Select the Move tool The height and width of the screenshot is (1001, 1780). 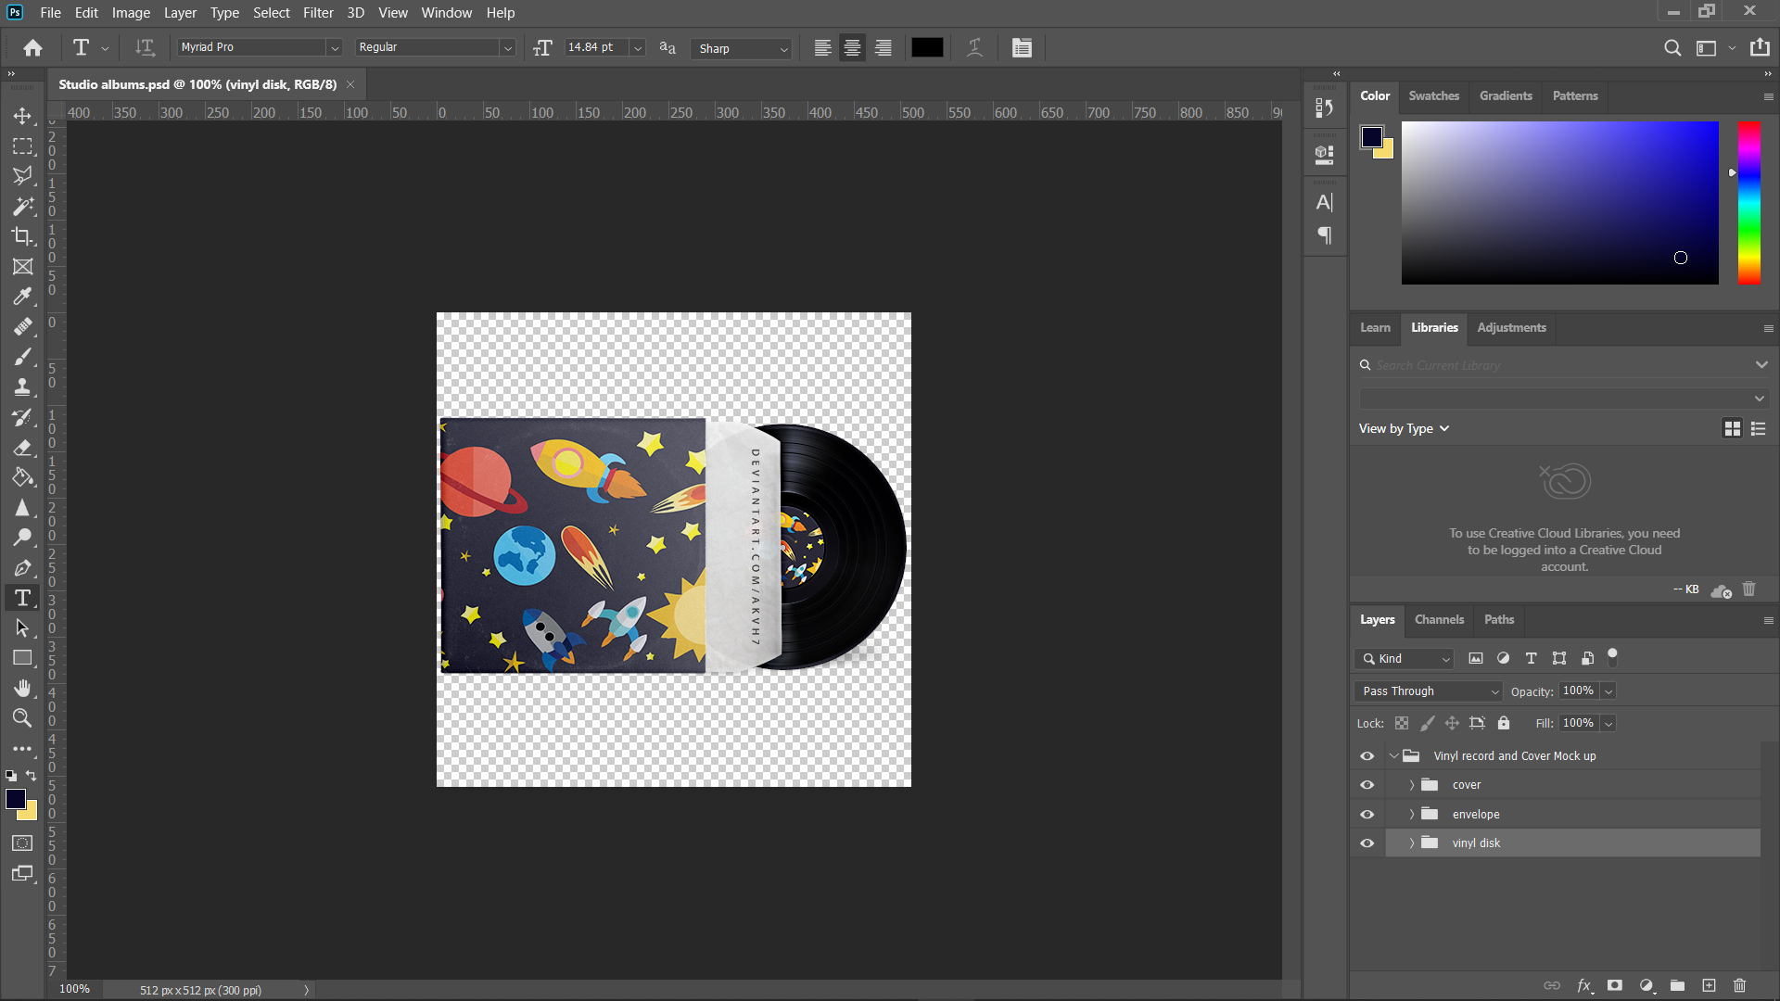(22, 116)
